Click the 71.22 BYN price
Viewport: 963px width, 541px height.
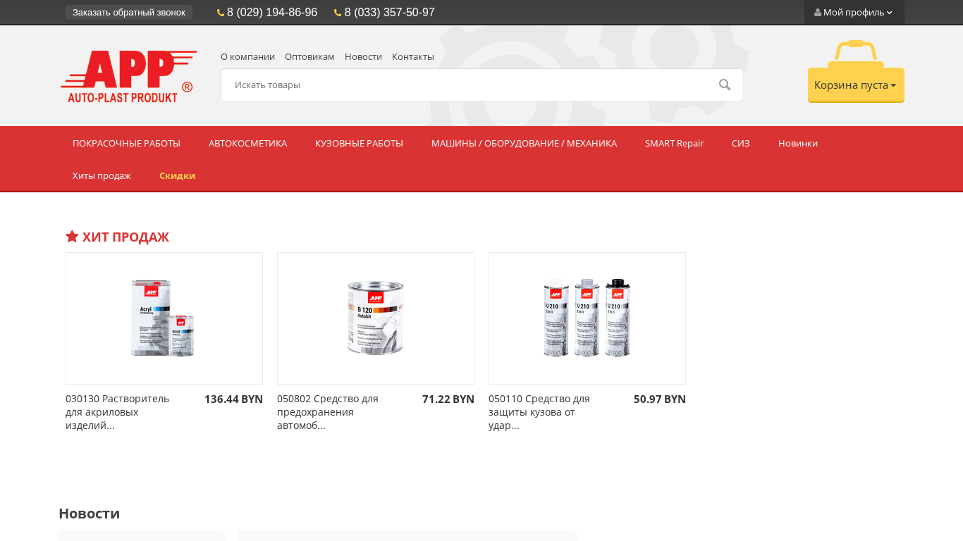pos(448,399)
